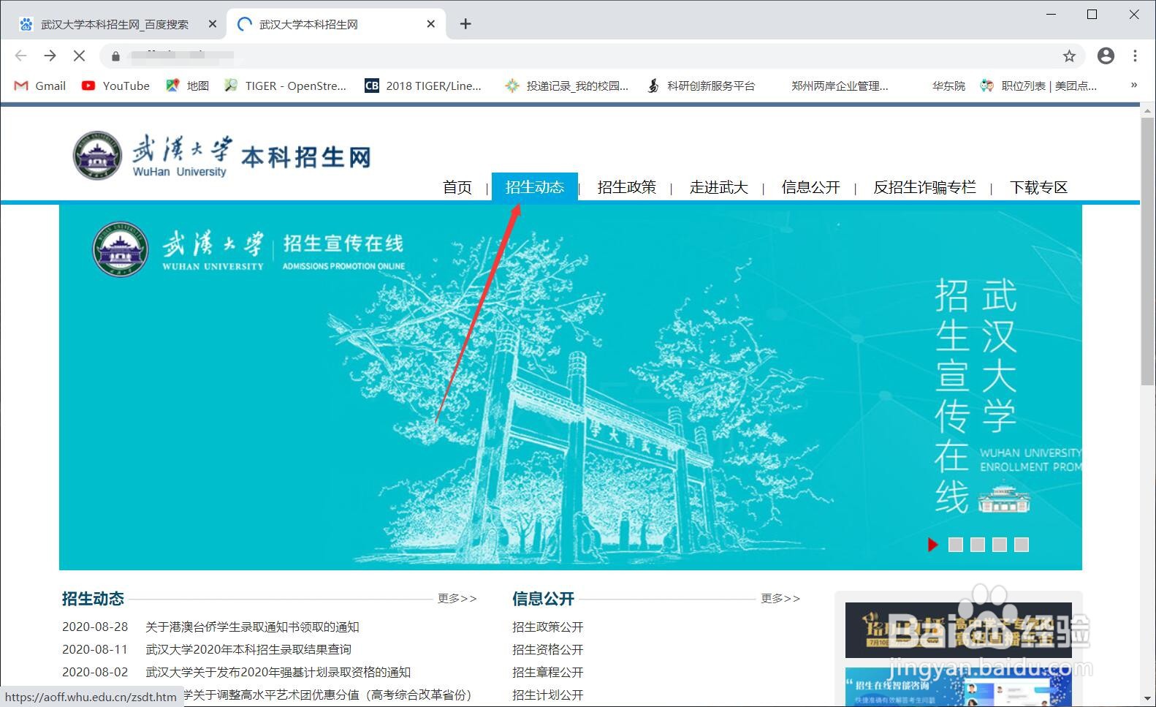Open the 信息公开 navigation item
Image resolution: width=1156 pixels, height=707 pixels.
[x=811, y=187]
